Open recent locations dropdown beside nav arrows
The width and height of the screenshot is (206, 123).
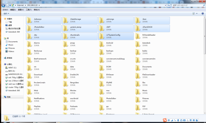pos(10,5)
